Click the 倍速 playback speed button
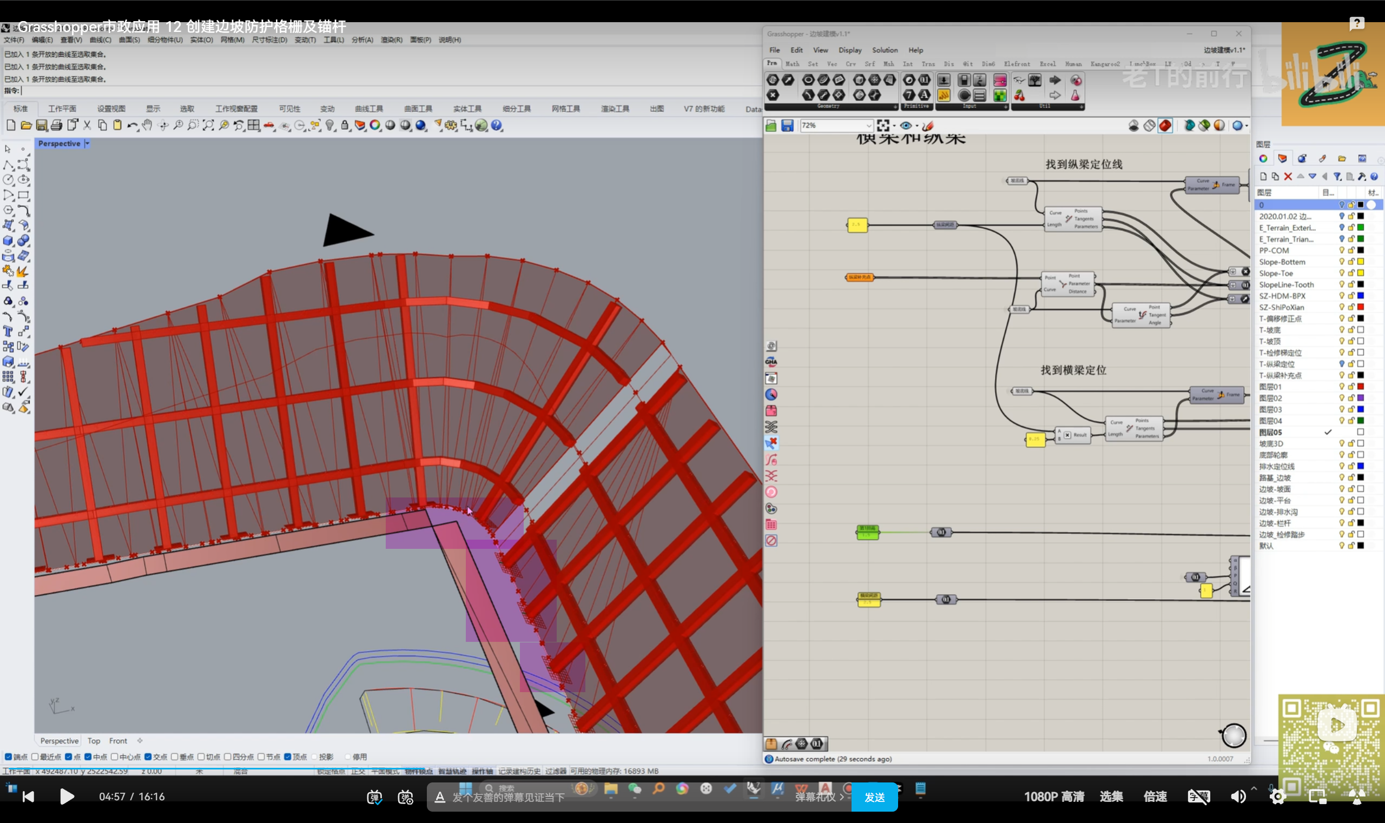The image size is (1385, 823). point(1155,797)
